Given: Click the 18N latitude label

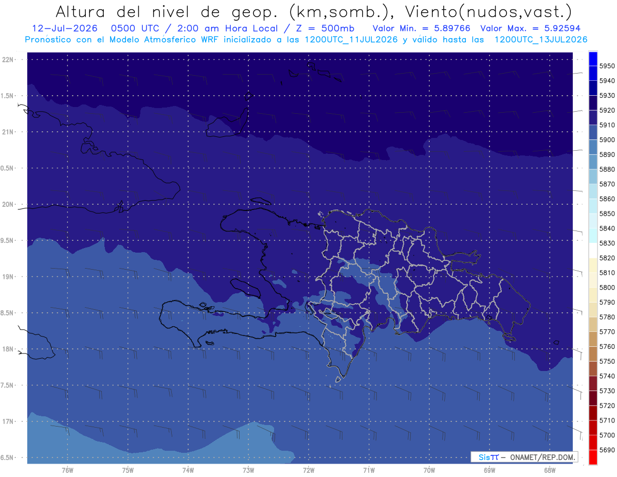Looking at the screenshot, I should tap(8, 349).
